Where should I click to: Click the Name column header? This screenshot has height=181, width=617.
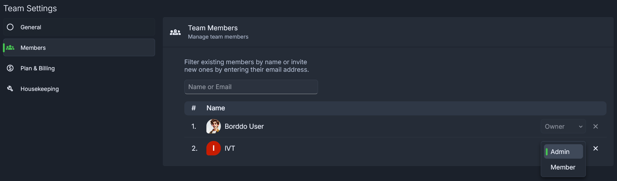(x=216, y=108)
